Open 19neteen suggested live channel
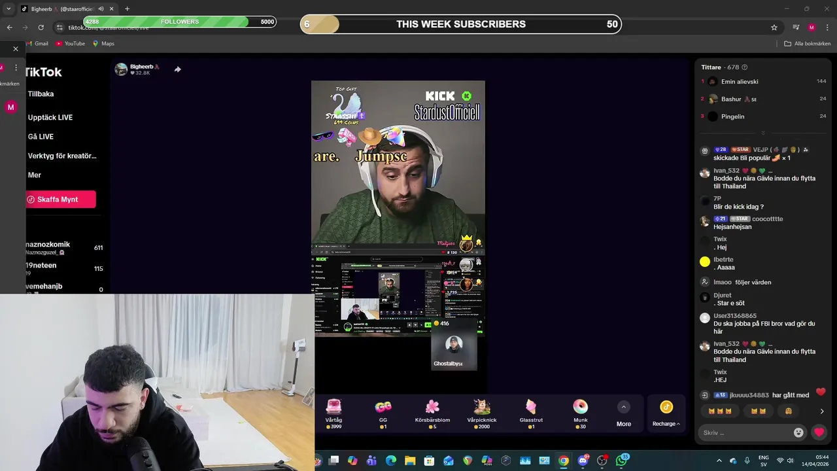 [64, 268]
